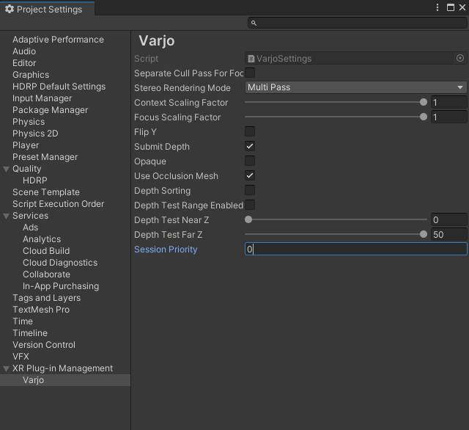
Task: Open Player settings
Action: click(x=26, y=145)
